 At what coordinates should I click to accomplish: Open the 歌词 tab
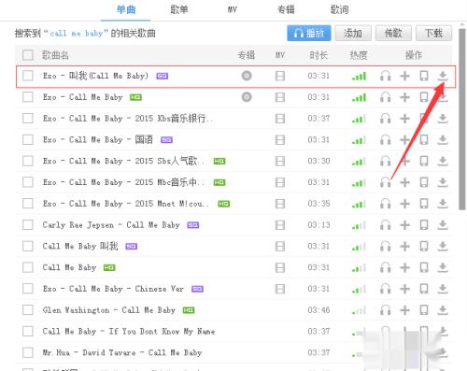[x=339, y=10]
